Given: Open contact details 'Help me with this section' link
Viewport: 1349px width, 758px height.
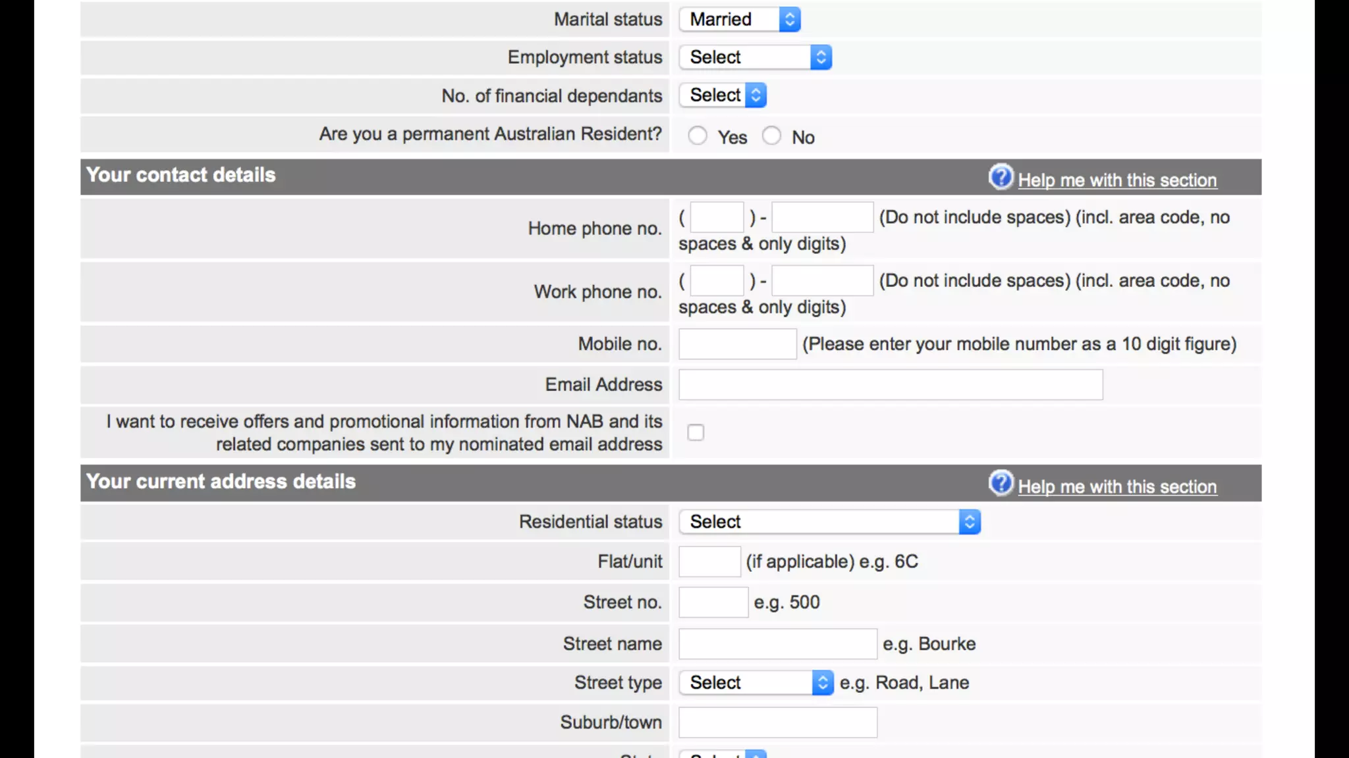Looking at the screenshot, I should coord(1117,180).
